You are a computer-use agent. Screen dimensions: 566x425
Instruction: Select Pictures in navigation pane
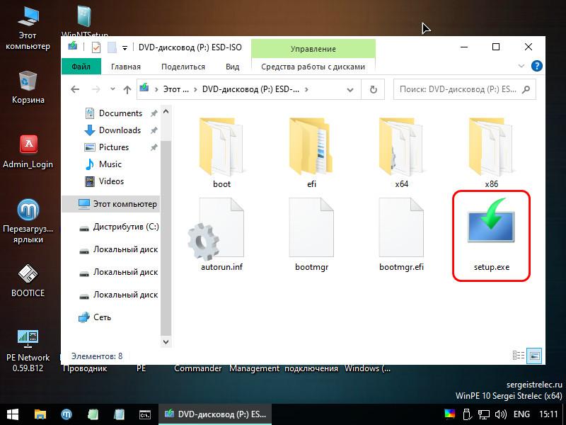pyautogui.click(x=114, y=147)
